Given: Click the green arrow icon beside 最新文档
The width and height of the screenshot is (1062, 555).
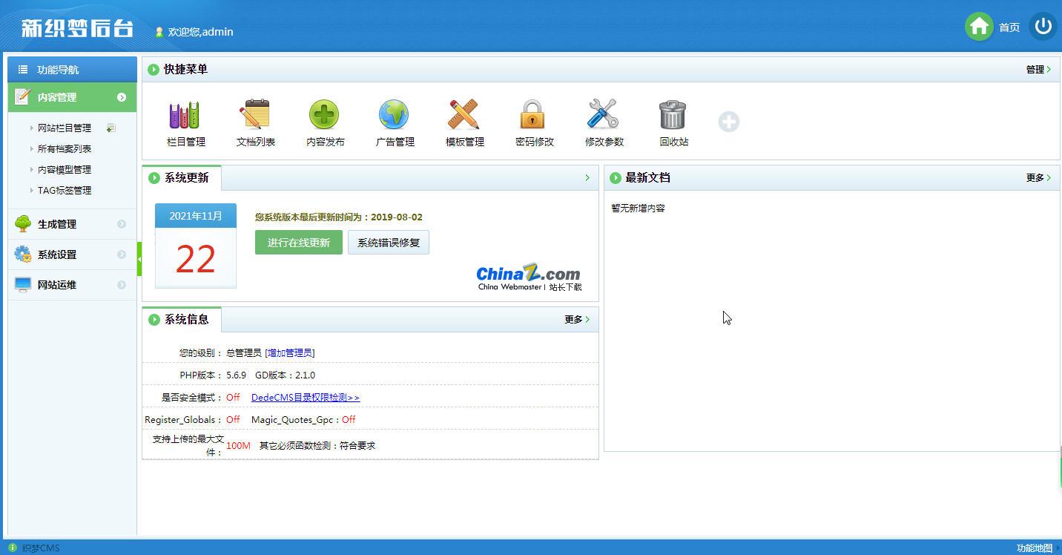Looking at the screenshot, I should [x=616, y=178].
